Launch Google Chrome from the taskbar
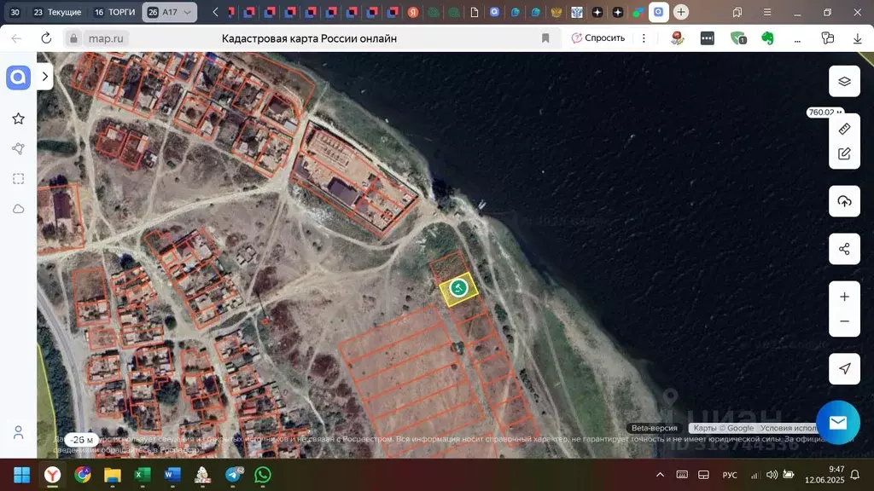 coord(83,475)
